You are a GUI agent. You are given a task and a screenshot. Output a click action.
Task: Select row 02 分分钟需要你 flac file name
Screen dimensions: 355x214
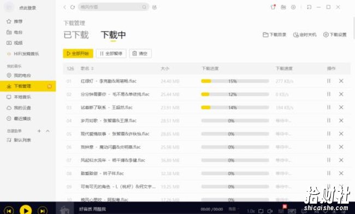[x=115, y=94]
